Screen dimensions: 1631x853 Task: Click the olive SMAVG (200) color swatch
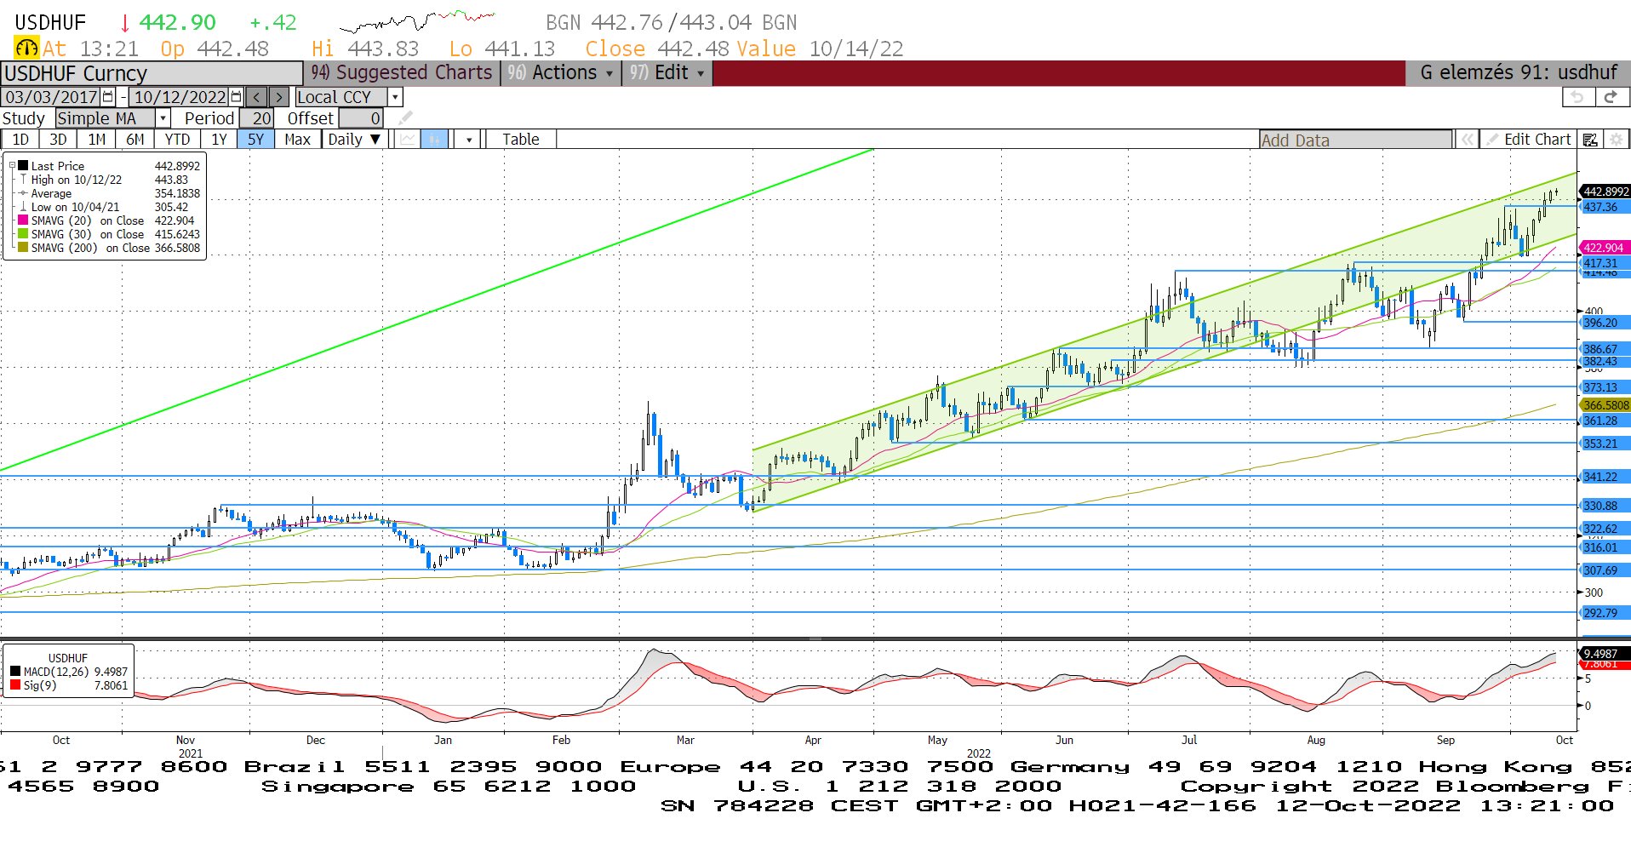click(23, 248)
